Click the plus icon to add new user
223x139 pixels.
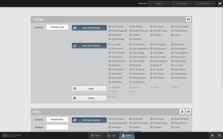coord(220,3)
